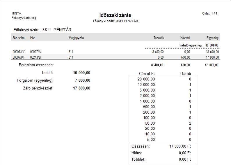Click the Biz.szám column header

coord(19,38)
